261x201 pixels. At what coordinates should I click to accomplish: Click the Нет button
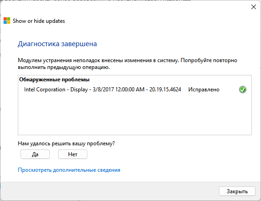(73, 154)
